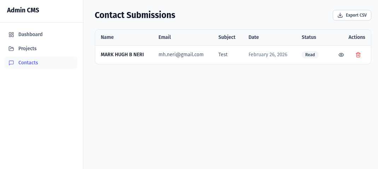Select the Contacts sidebar item
The width and height of the screenshot is (378, 169).
pyautogui.click(x=28, y=63)
